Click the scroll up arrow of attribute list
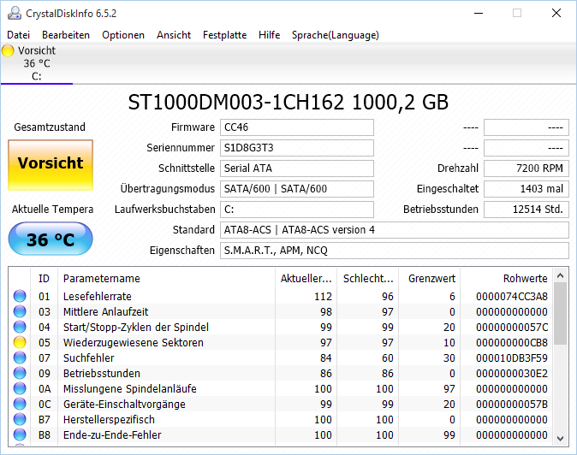This screenshot has width=577, height=455. pyautogui.click(x=561, y=275)
